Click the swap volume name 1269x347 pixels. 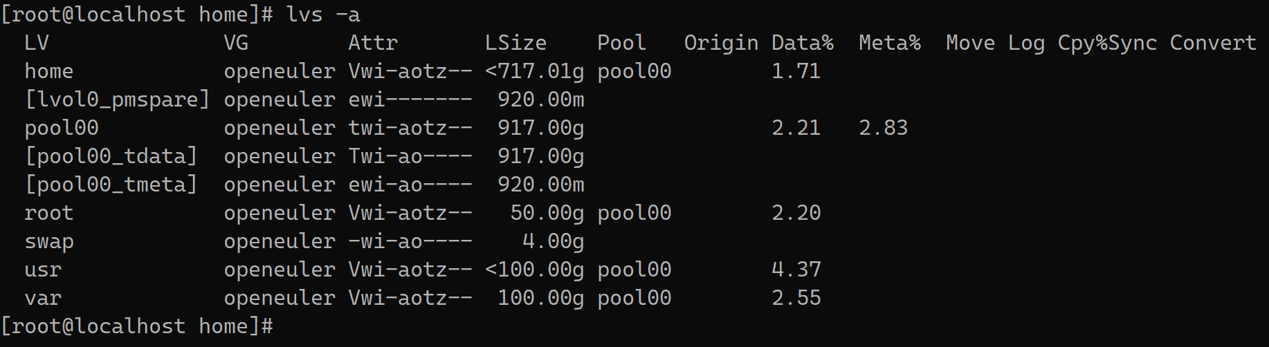point(49,241)
